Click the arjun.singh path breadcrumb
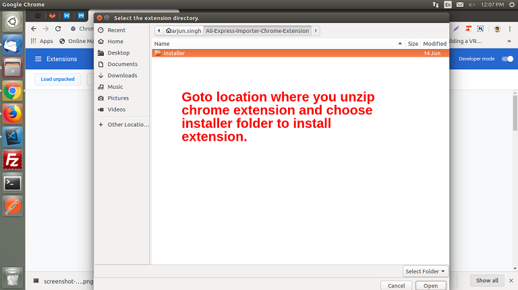The width and height of the screenshot is (518, 290). point(183,31)
